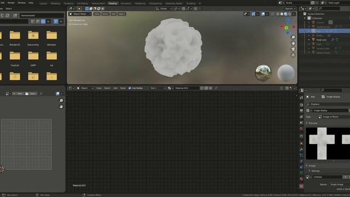350x197 pixels.
Task: Open the Options dropdown in viewport
Action: [x=290, y=9]
